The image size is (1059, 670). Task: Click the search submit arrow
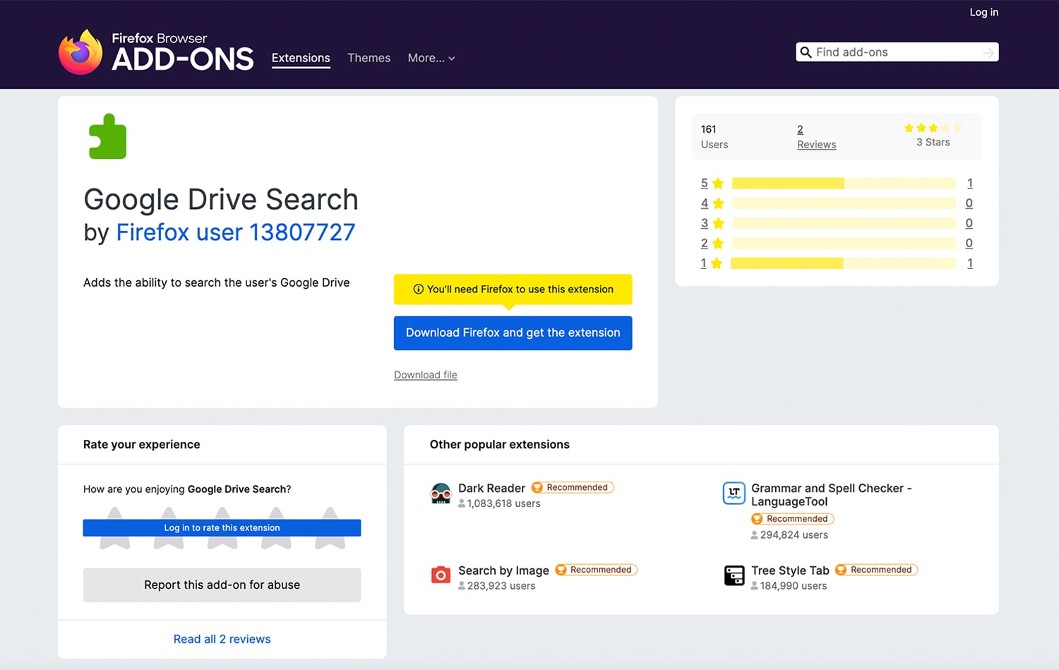coord(989,52)
